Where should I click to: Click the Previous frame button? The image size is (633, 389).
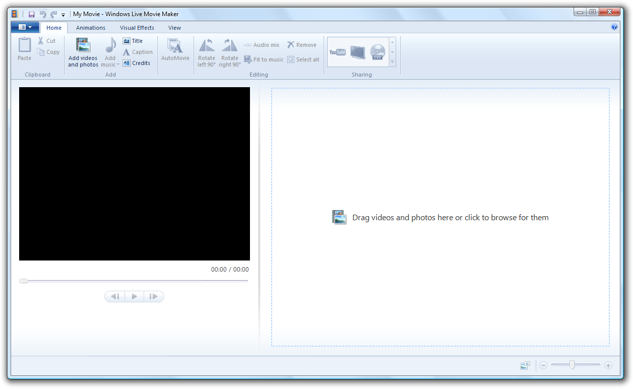coord(115,296)
